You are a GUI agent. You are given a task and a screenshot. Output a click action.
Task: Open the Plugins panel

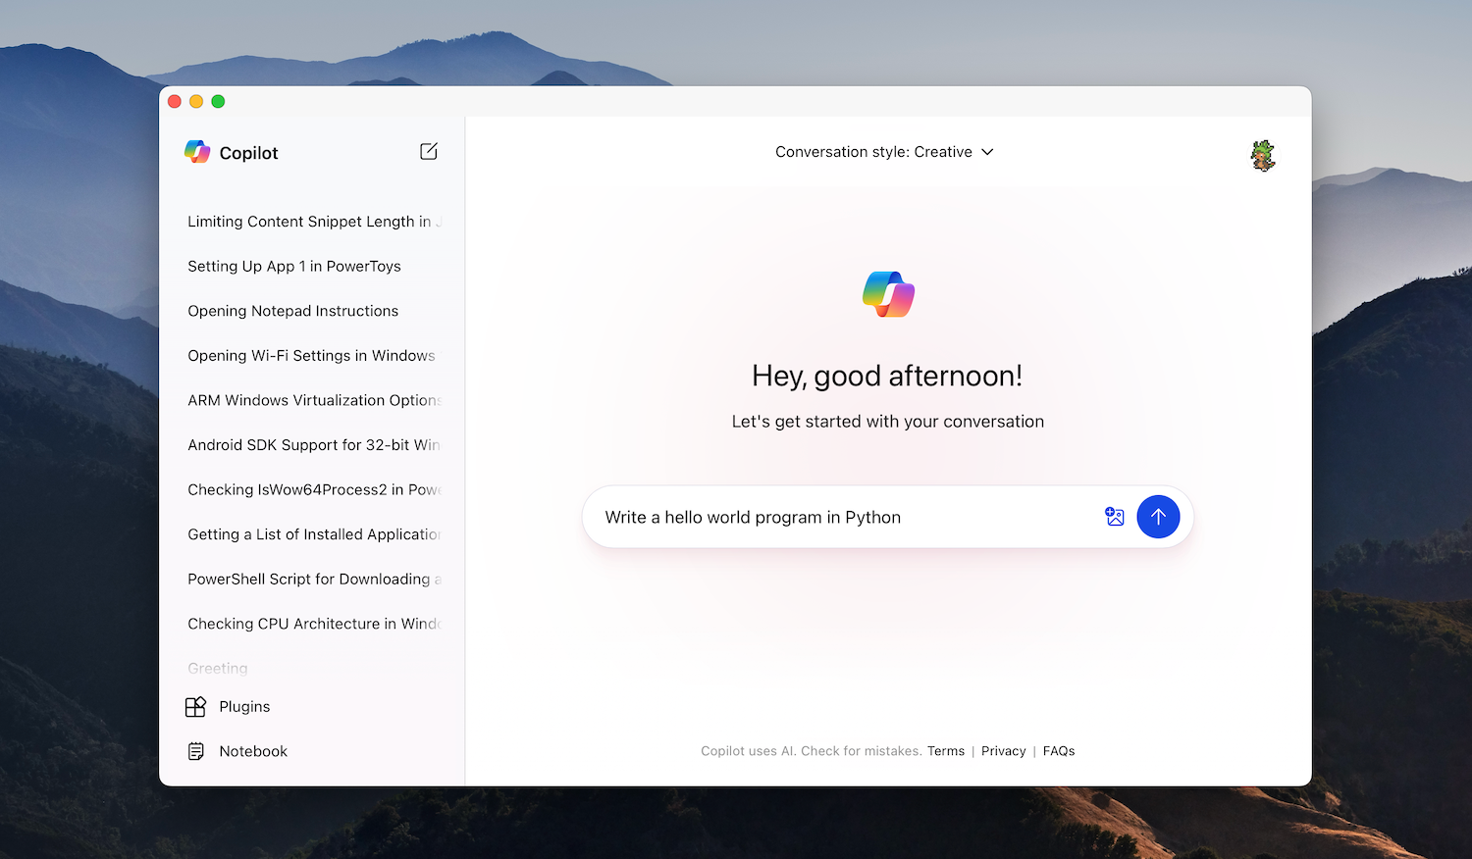243,706
